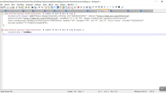This screenshot has height=93, width=166.
Task: Click the link-chain icon at toolbar end
Action: (x=122, y=7)
